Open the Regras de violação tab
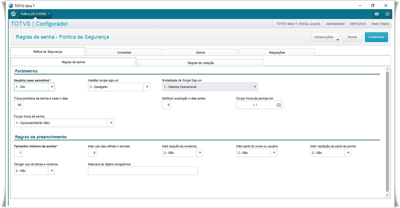400x208 pixels. (x=201, y=63)
